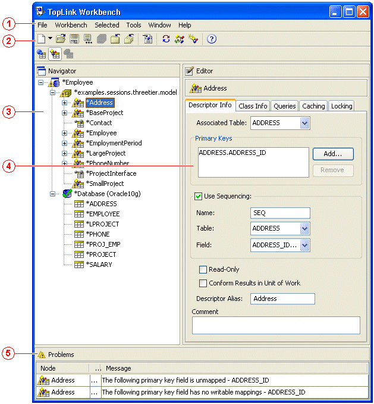Switch to the Queries tab
Screen dimensions: 374x404
(285, 106)
